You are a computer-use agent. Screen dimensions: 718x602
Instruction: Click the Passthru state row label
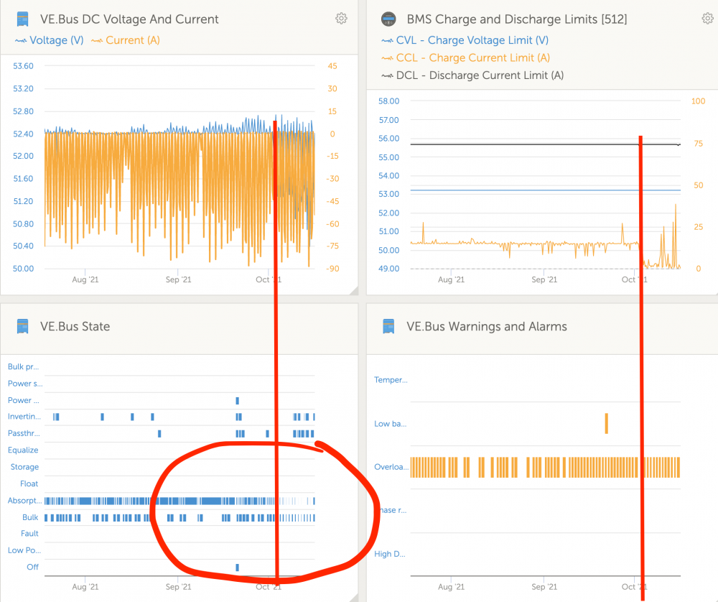(x=24, y=433)
